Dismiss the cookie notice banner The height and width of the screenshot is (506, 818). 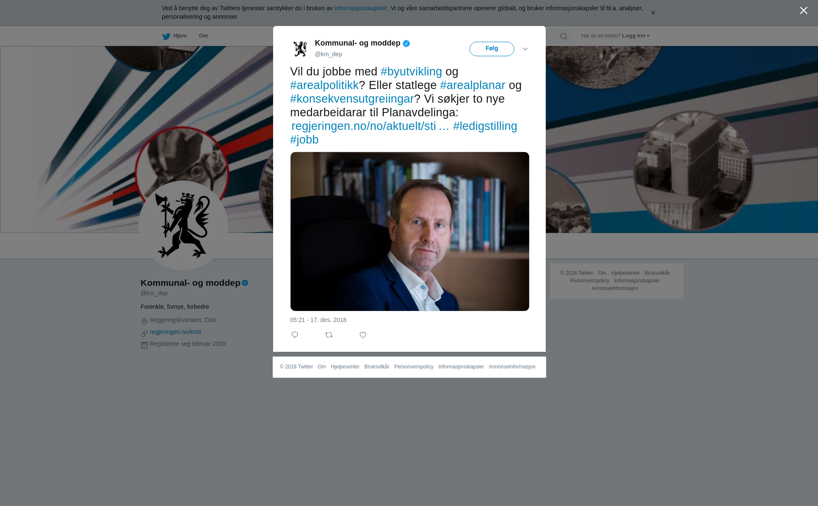pyautogui.click(x=653, y=13)
